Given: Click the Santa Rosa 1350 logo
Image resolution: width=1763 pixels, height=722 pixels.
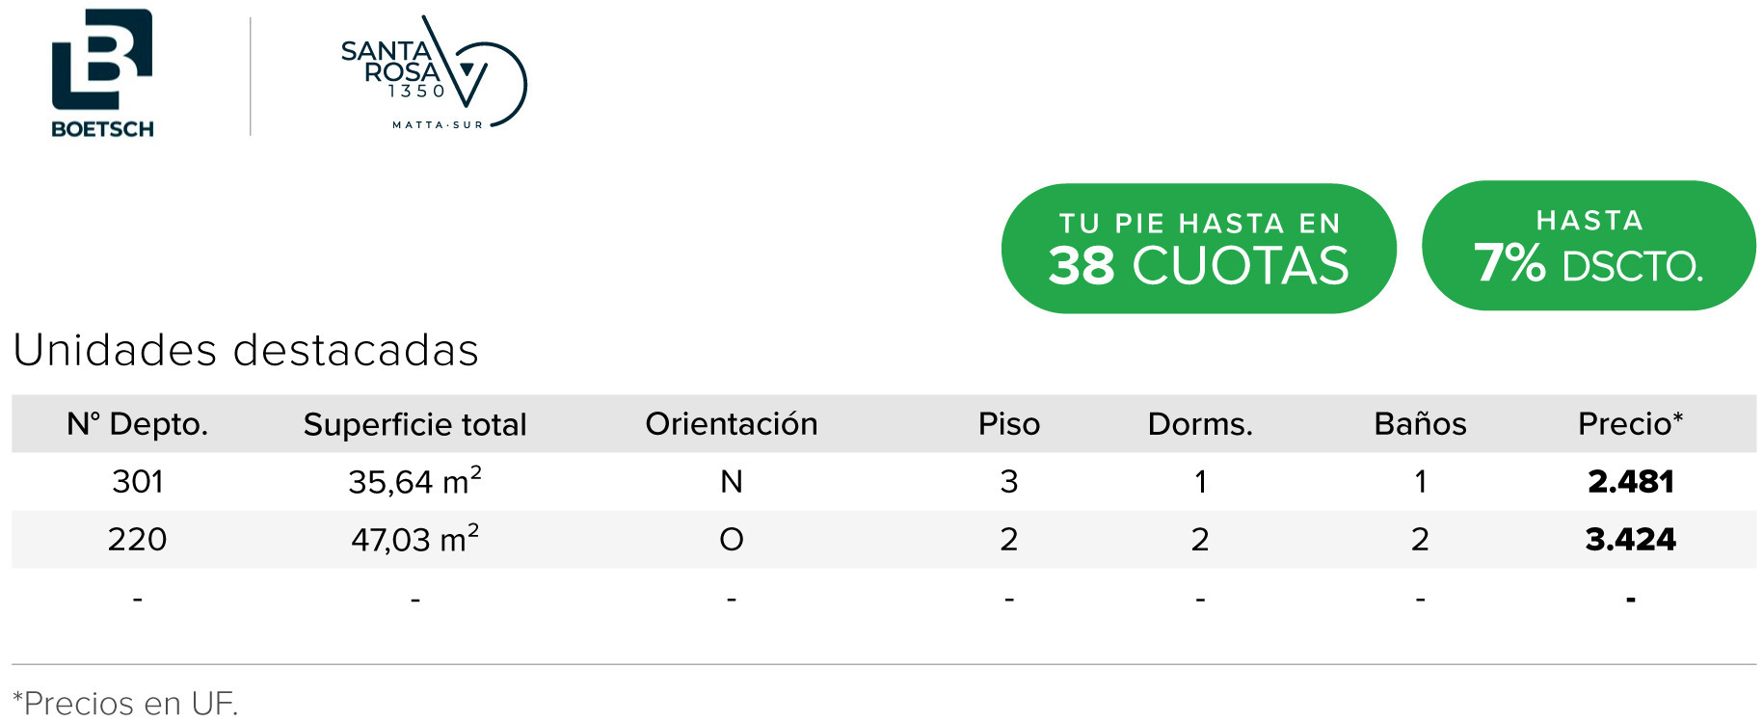Looking at the screenshot, I should tap(434, 72).
